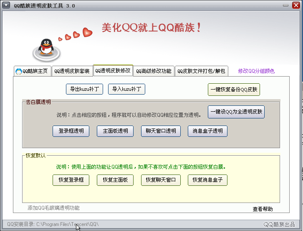
Task: Go to the QQ高级修改功能 tab
Action: click(x=154, y=71)
